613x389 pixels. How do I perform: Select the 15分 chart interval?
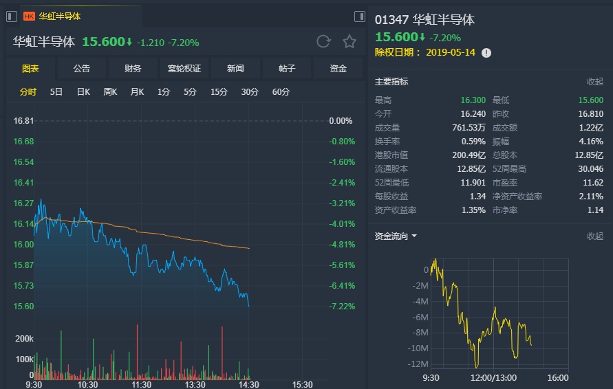click(x=219, y=92)
